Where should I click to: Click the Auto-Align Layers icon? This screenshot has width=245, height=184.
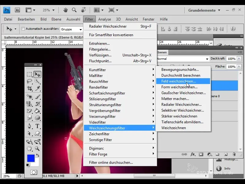[x=233, y=29]
